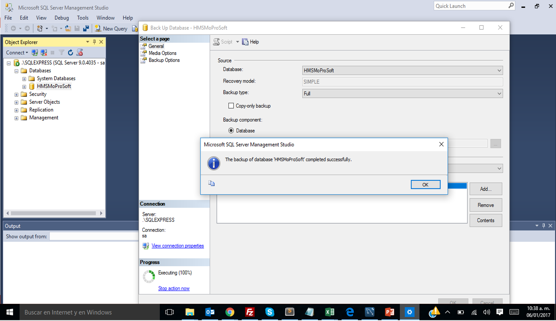Click the Save All toolbar icon

point(86,29)
